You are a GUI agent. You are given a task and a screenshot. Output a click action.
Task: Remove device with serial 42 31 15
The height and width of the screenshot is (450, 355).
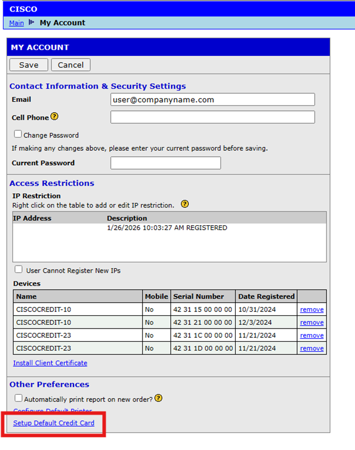(x=312, y=310)
